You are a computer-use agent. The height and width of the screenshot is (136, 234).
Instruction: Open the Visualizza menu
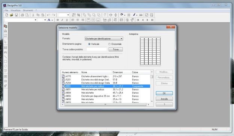(x=15, y=11)
